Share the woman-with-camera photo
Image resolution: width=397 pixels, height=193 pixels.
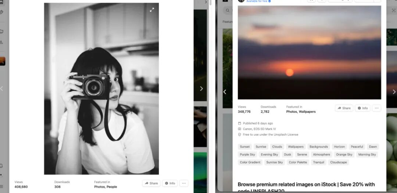(151, 183)
